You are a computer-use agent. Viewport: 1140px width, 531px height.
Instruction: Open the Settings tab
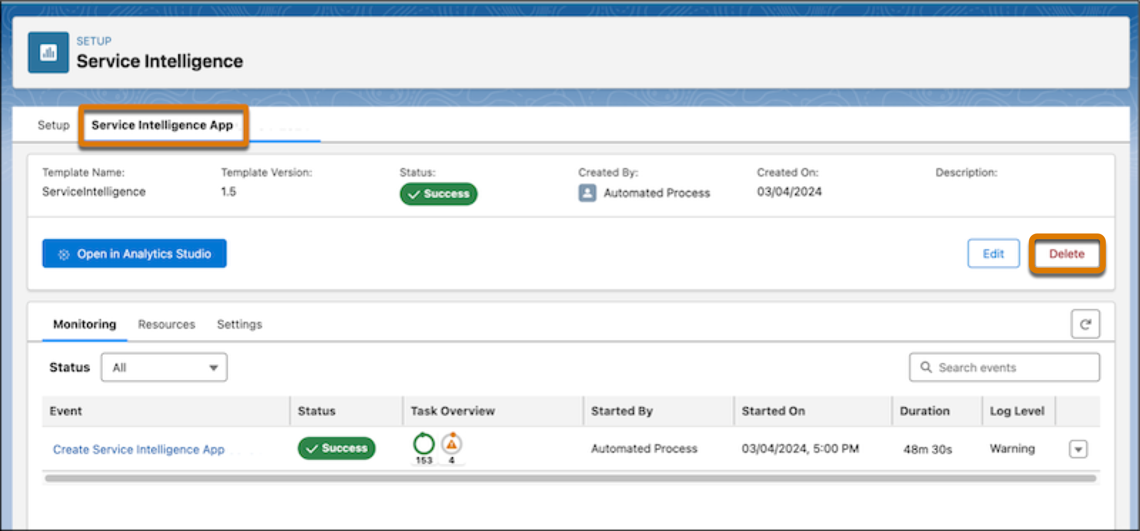[239, 324]
